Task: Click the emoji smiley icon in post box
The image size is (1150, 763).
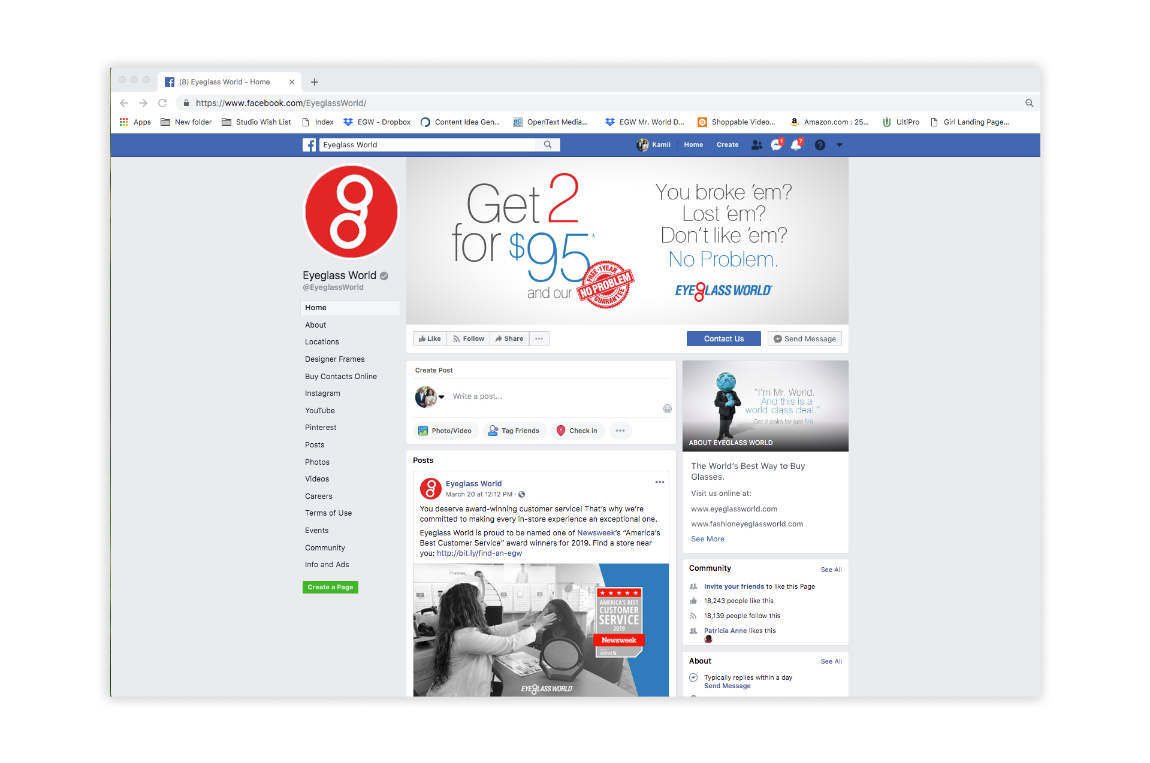Action: click(x=667, y=409)
